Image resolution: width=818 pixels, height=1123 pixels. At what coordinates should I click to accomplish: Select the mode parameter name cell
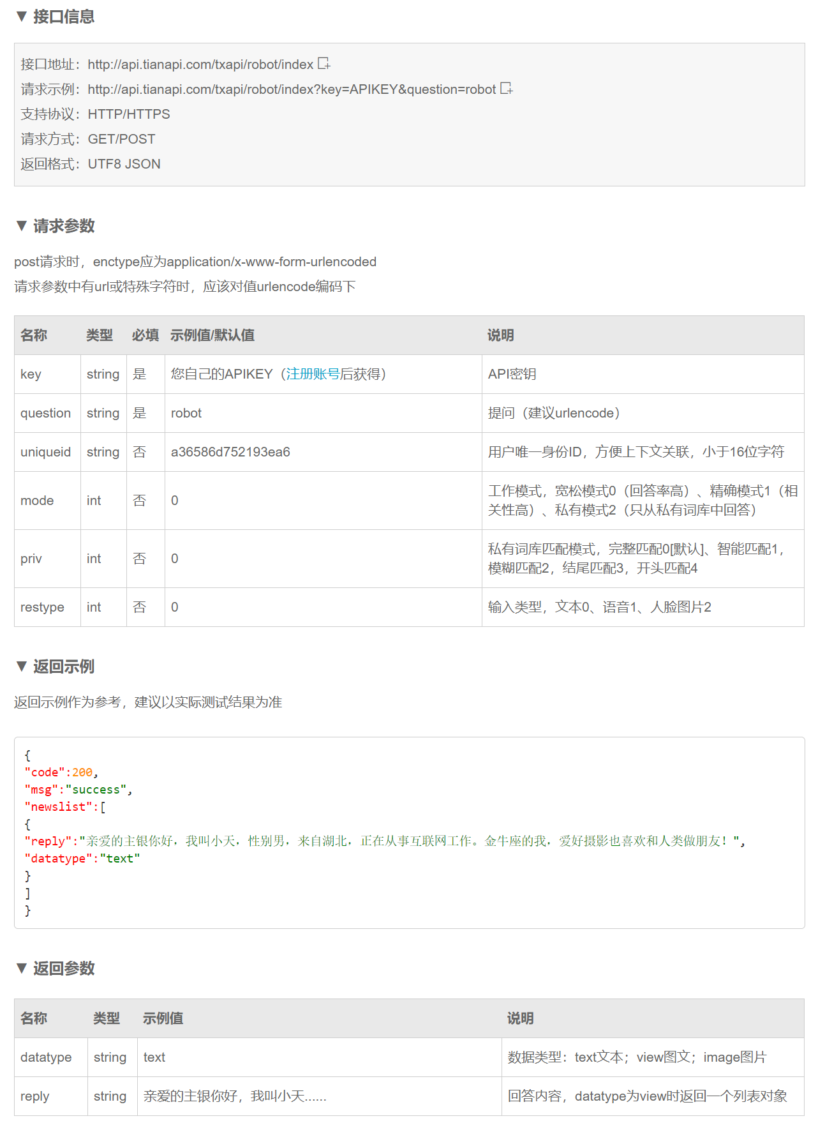37,501
